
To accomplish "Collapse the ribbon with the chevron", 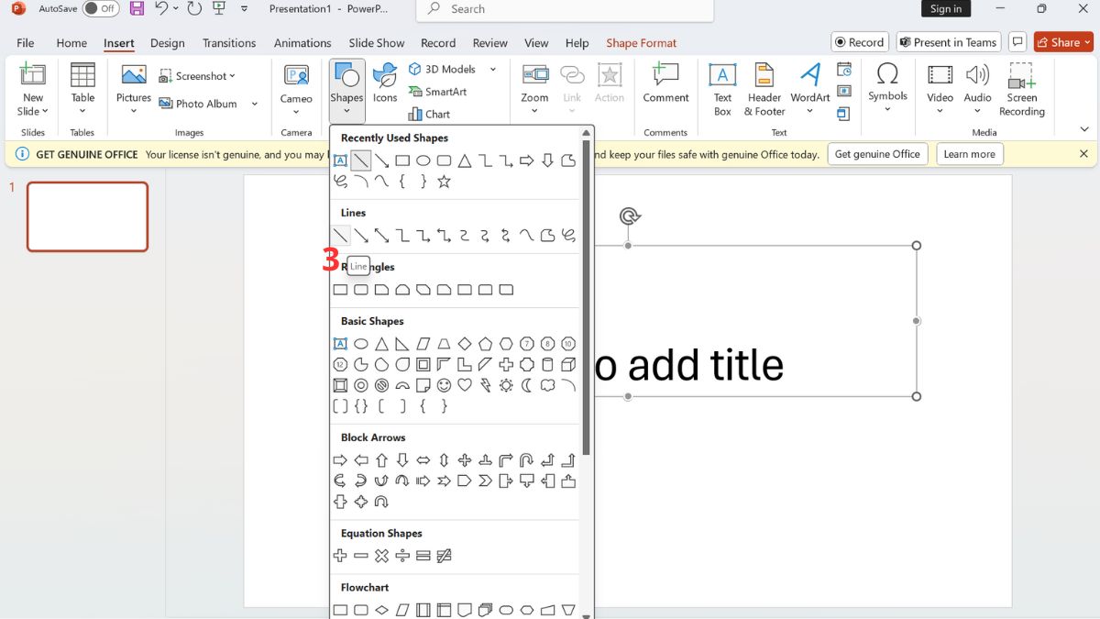I will (x=1086, y=131).
